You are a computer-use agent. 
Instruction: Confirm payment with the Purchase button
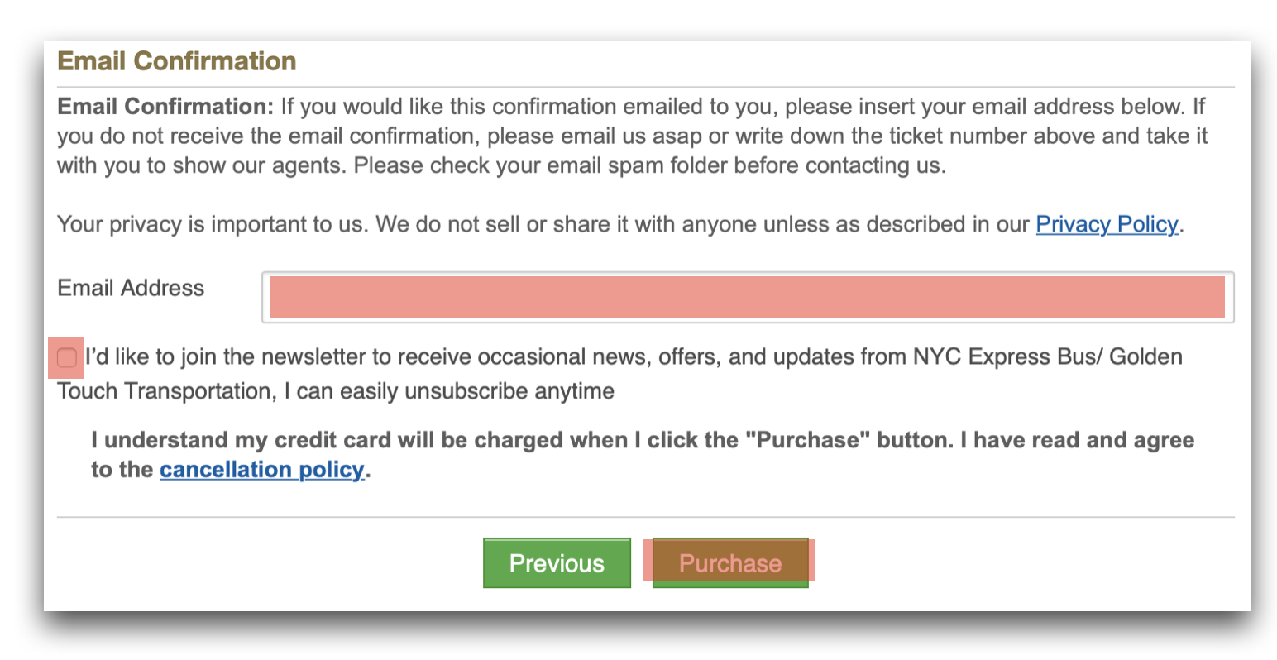pyautogui.click(x=730, y=563)
